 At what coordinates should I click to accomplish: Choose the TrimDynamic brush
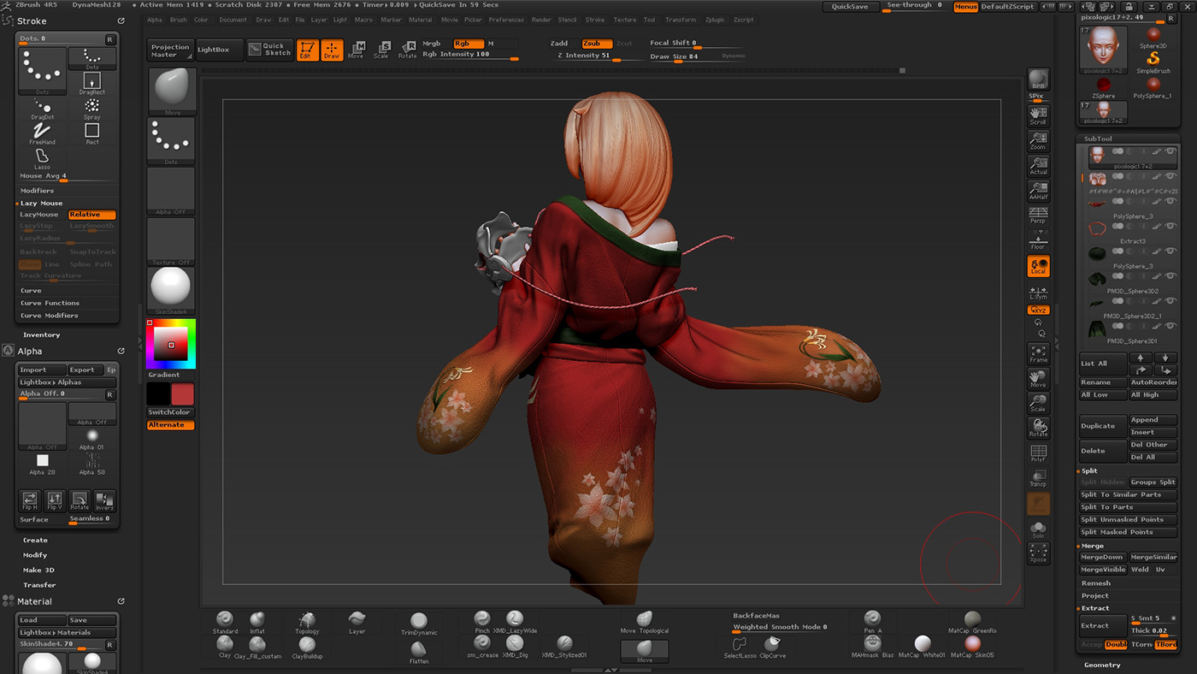[x=418, y=624]
